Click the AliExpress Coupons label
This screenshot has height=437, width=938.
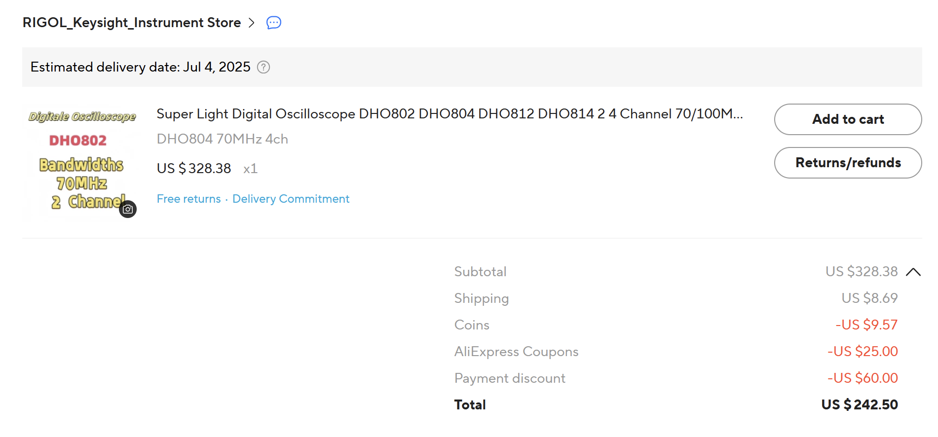[x=516, y=352]
